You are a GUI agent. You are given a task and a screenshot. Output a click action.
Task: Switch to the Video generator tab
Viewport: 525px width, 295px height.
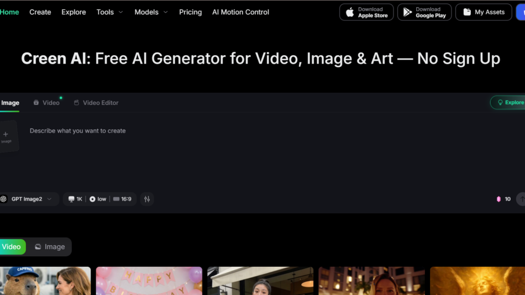[x=46, y=103]
